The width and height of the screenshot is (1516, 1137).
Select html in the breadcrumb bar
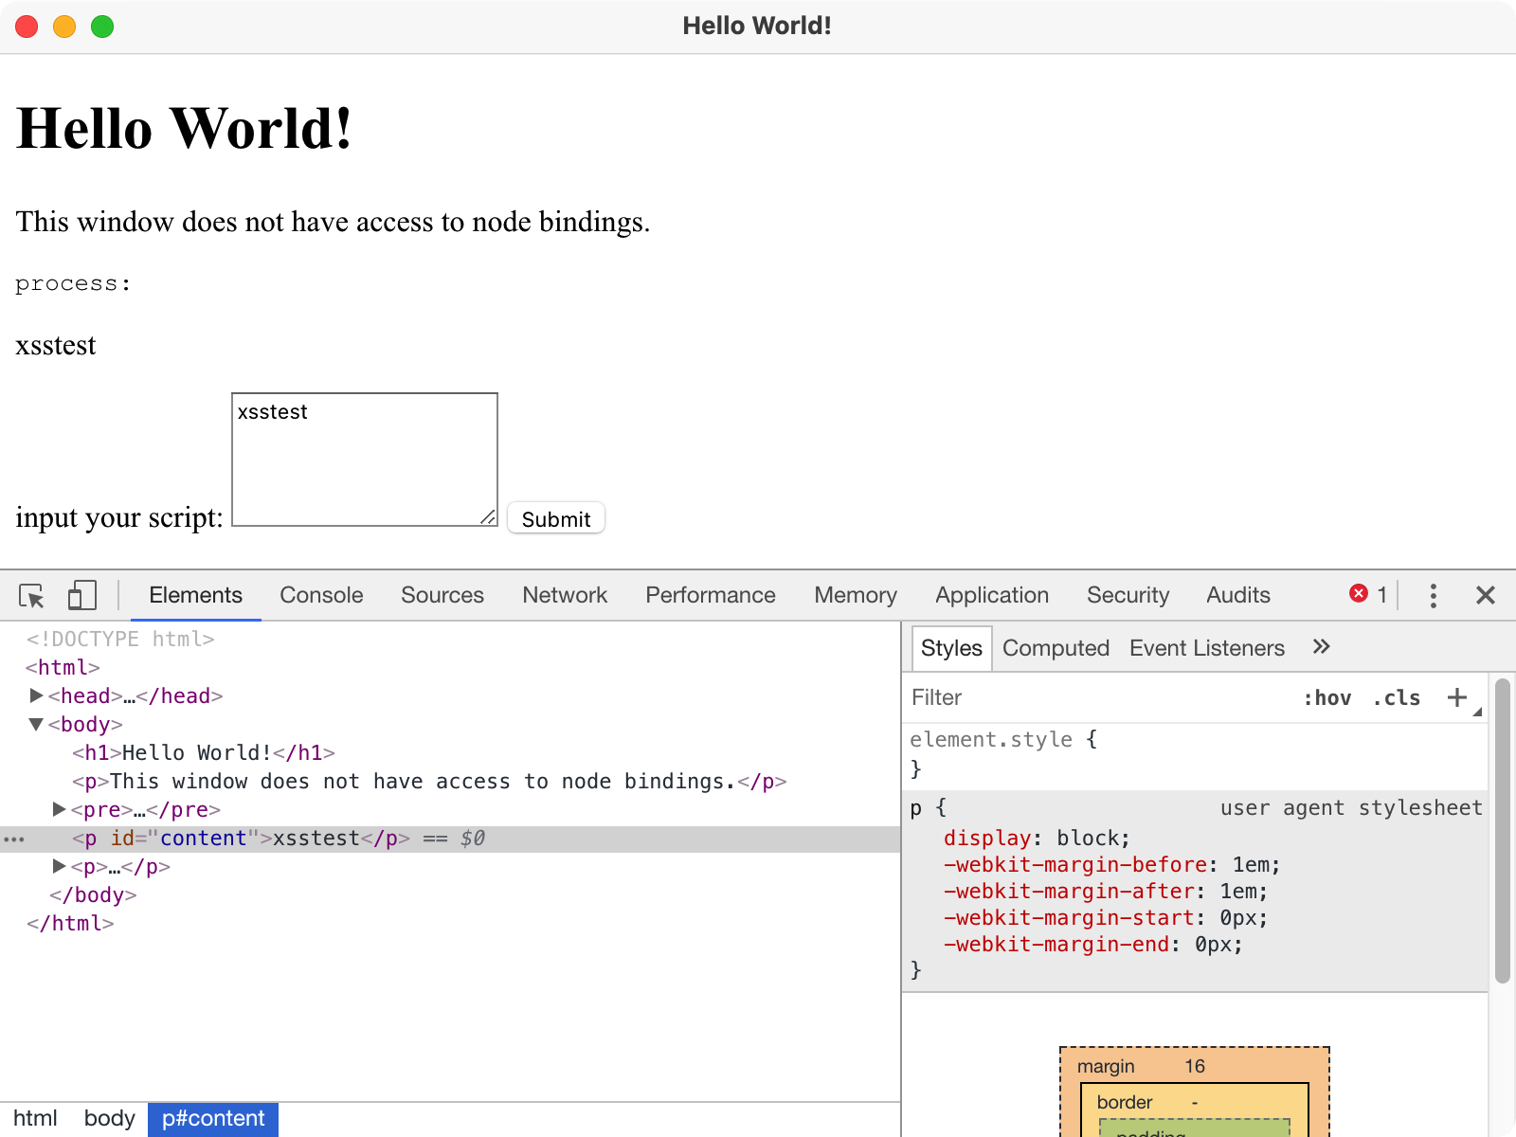click(x=35, y=1119)
